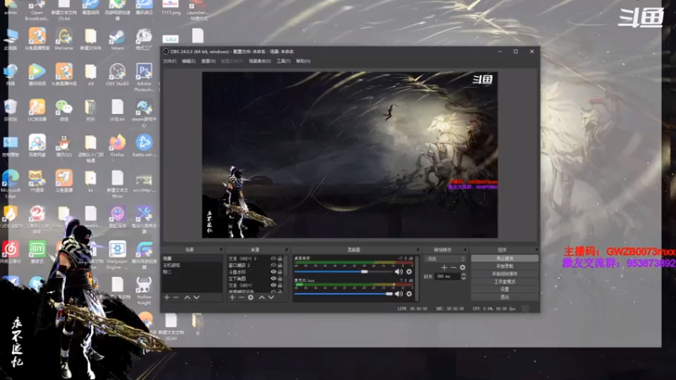Open the 文件(F) menu in OBS
676x380 pixels.
pos(170,61)
